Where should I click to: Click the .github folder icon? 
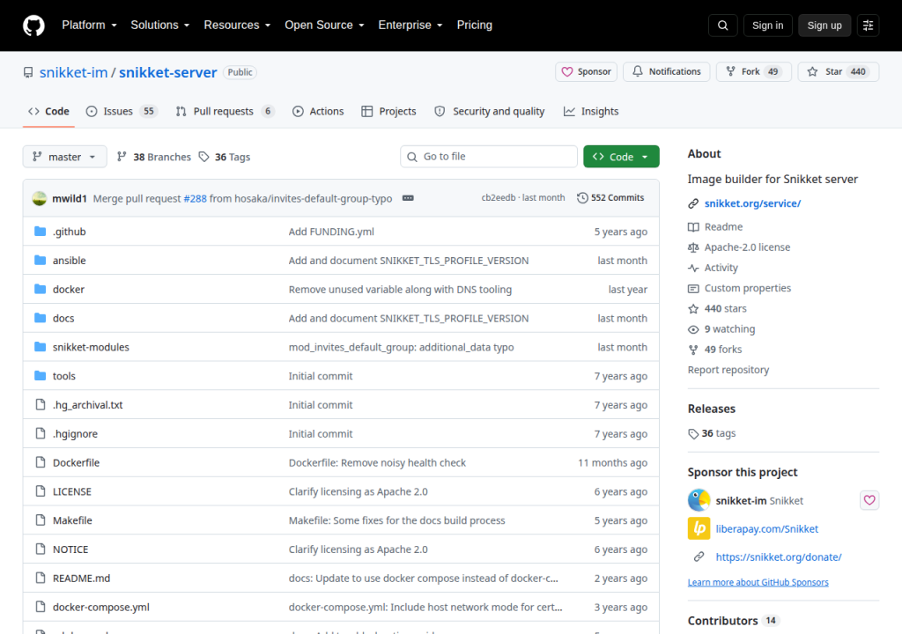tap(40, 232)
